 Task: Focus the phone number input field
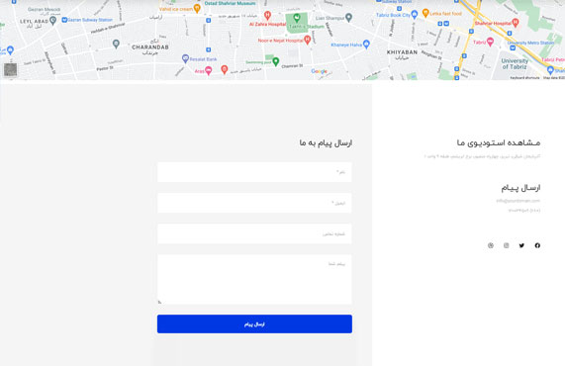tap(254, 233)
